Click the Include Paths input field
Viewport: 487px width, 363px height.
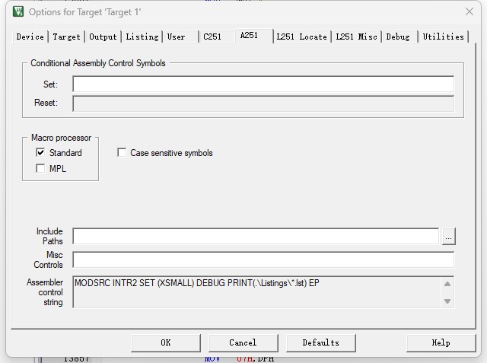[256, 236]
